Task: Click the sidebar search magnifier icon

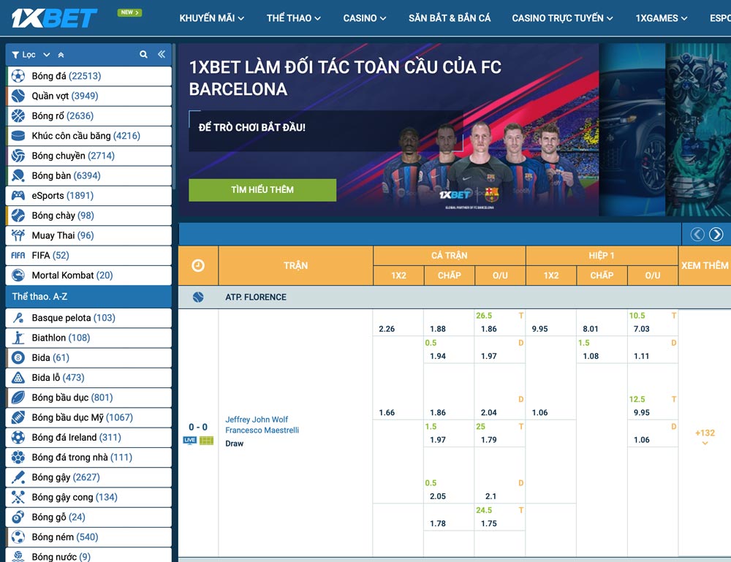Action: pos(143,55)
